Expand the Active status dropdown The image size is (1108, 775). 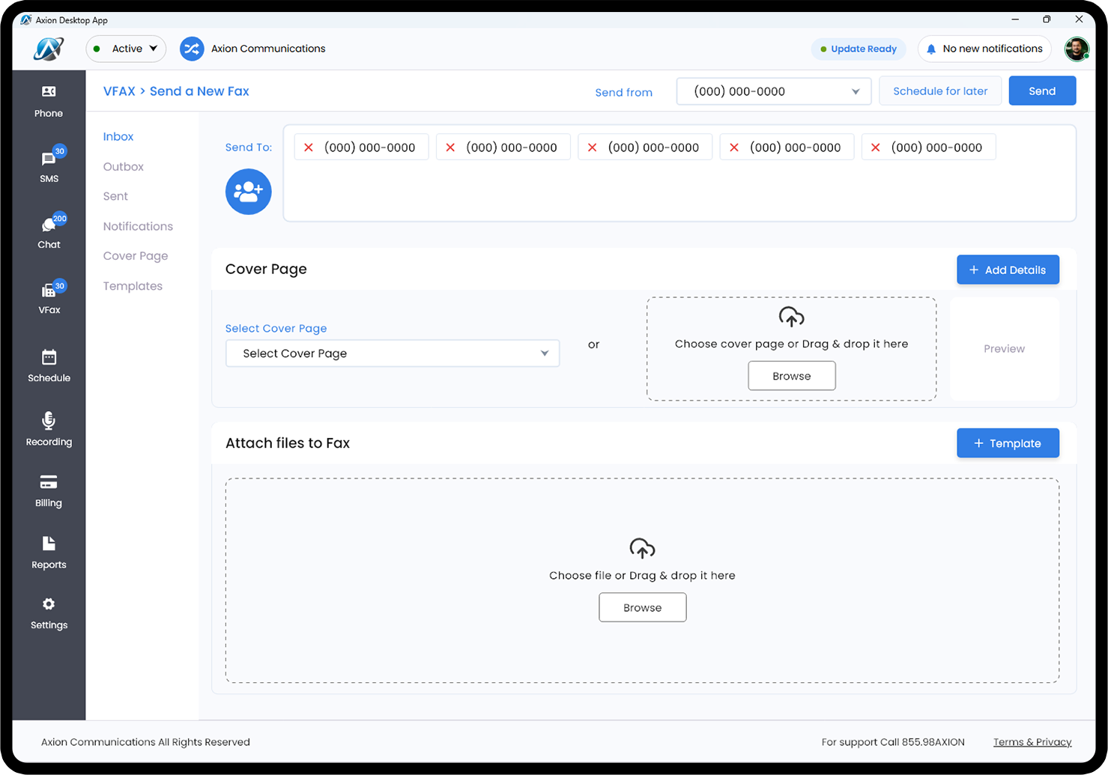tap(126, 49)
